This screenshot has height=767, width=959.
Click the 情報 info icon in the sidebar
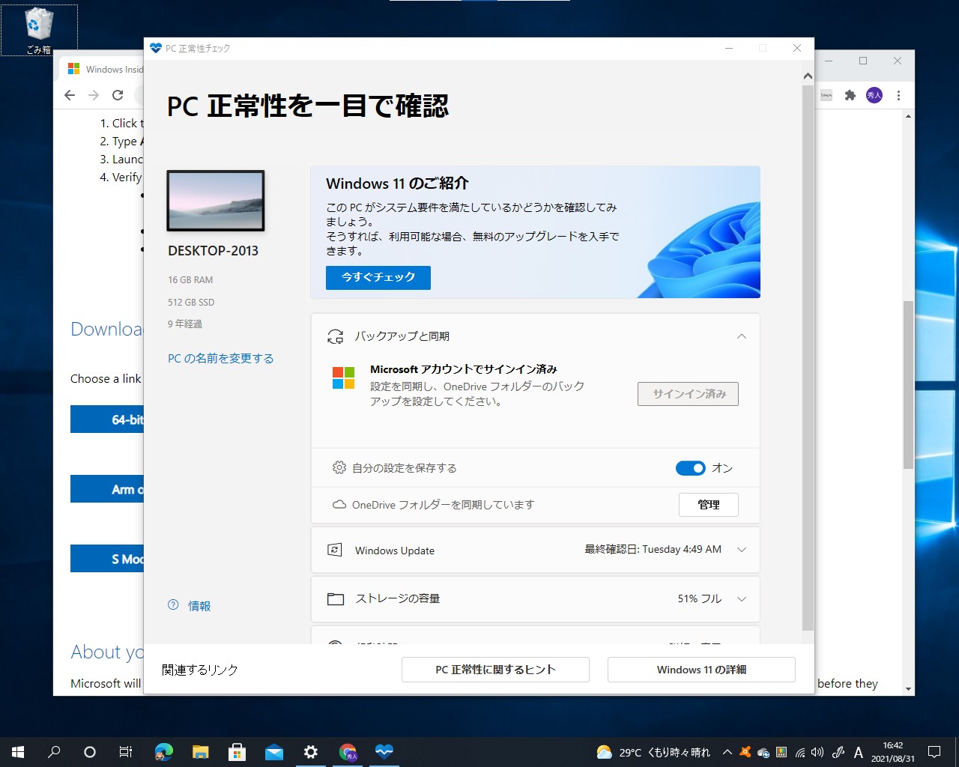(x=173, y=604)
